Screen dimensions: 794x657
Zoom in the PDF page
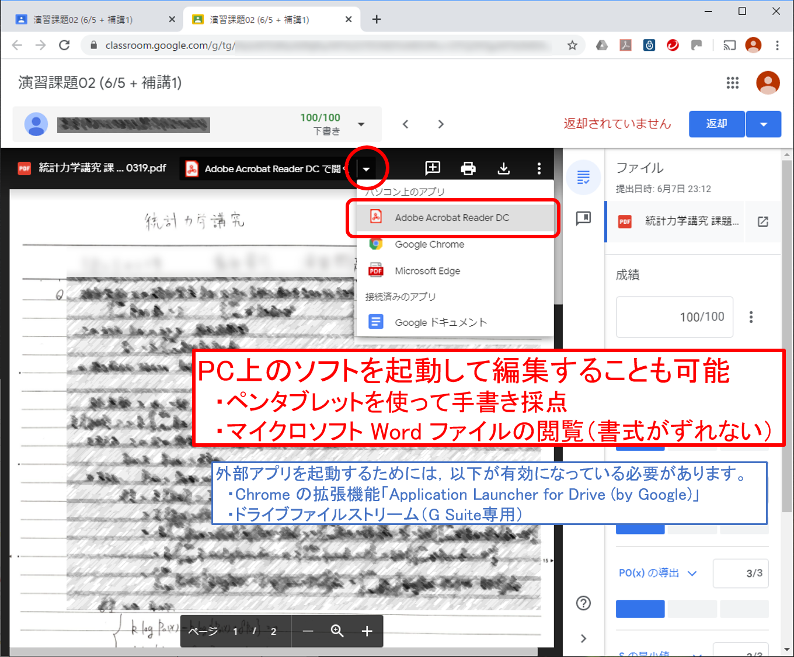tap(367, 631)
